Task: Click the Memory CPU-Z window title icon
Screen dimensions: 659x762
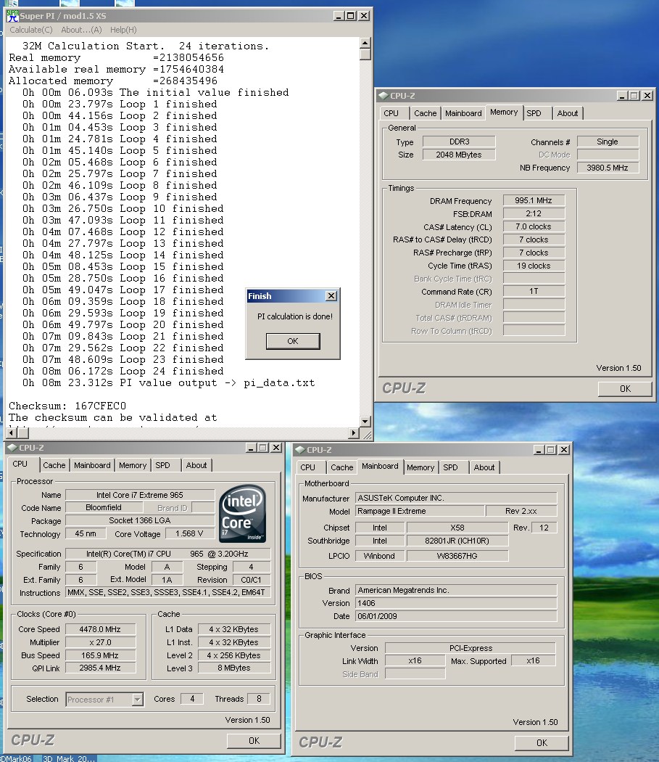Action: (384, 96)
